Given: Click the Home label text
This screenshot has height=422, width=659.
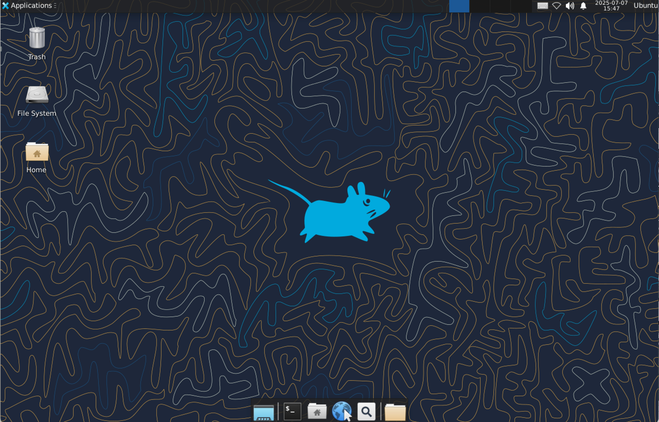Looking at the screenshot, I should click(x=36, y=170).
